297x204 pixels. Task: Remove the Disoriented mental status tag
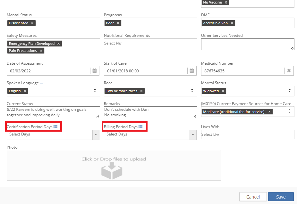pos(32,23)
